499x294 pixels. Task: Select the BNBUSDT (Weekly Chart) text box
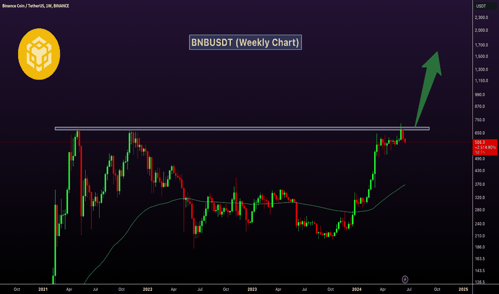[x=245, y=42]
